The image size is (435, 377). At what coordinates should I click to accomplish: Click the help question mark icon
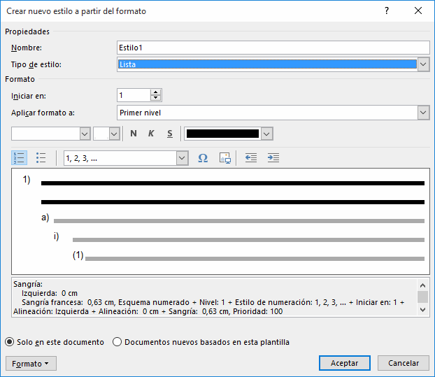[387, 11]
